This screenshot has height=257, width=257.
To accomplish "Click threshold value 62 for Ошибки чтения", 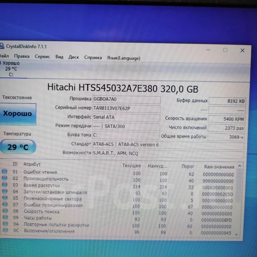I will point(191,174).
